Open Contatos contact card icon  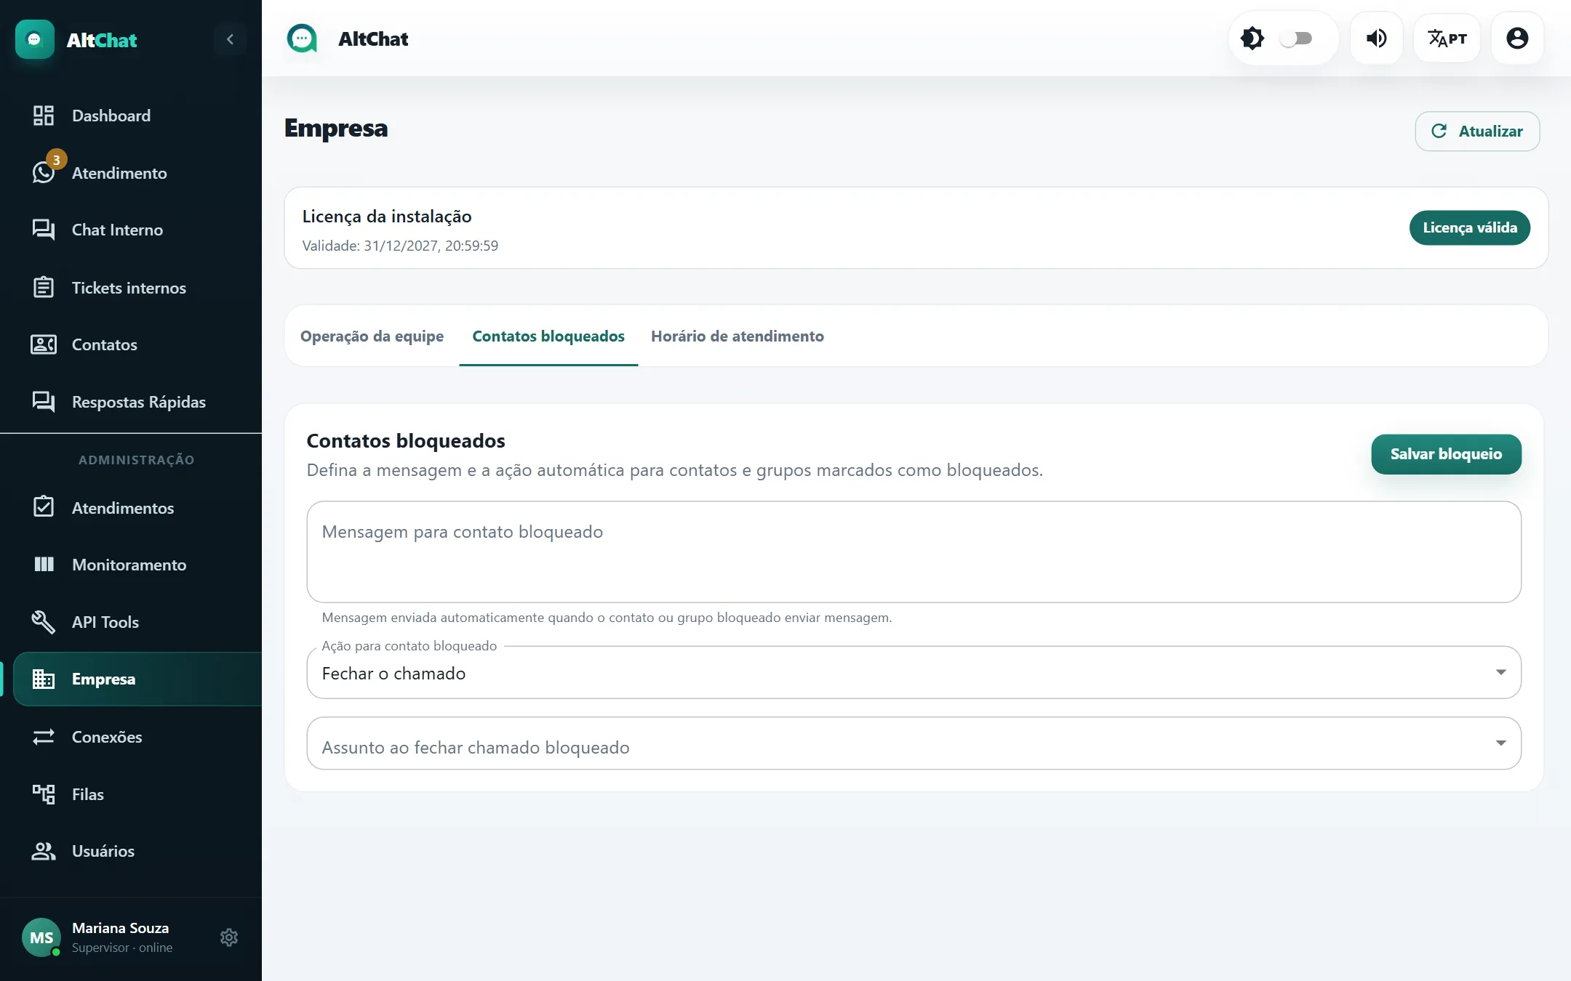click(x=44, y=344)
